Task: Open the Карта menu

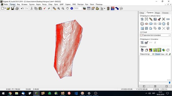Action: pos(38,5)
